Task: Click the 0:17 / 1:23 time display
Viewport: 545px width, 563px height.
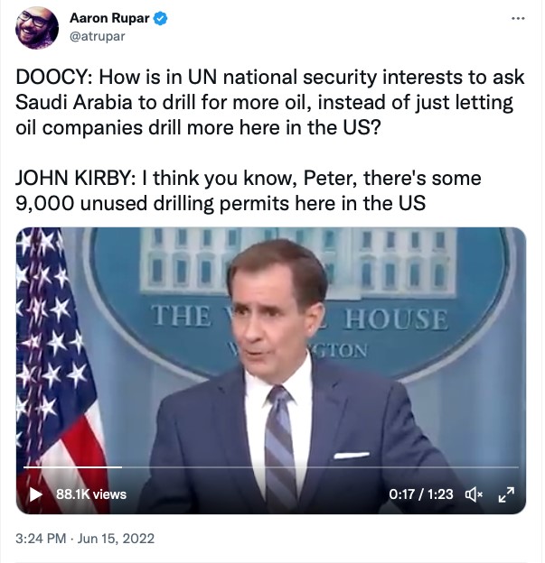Action: coord(420,494)
